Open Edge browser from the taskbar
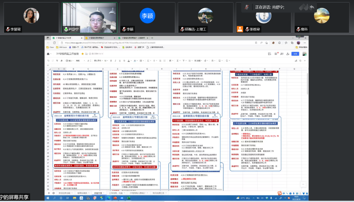Image resolution: width=354 pixels, height=202 pixels. [x=109, y=198]
